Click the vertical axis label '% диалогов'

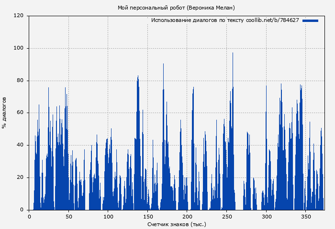(4, 113)
